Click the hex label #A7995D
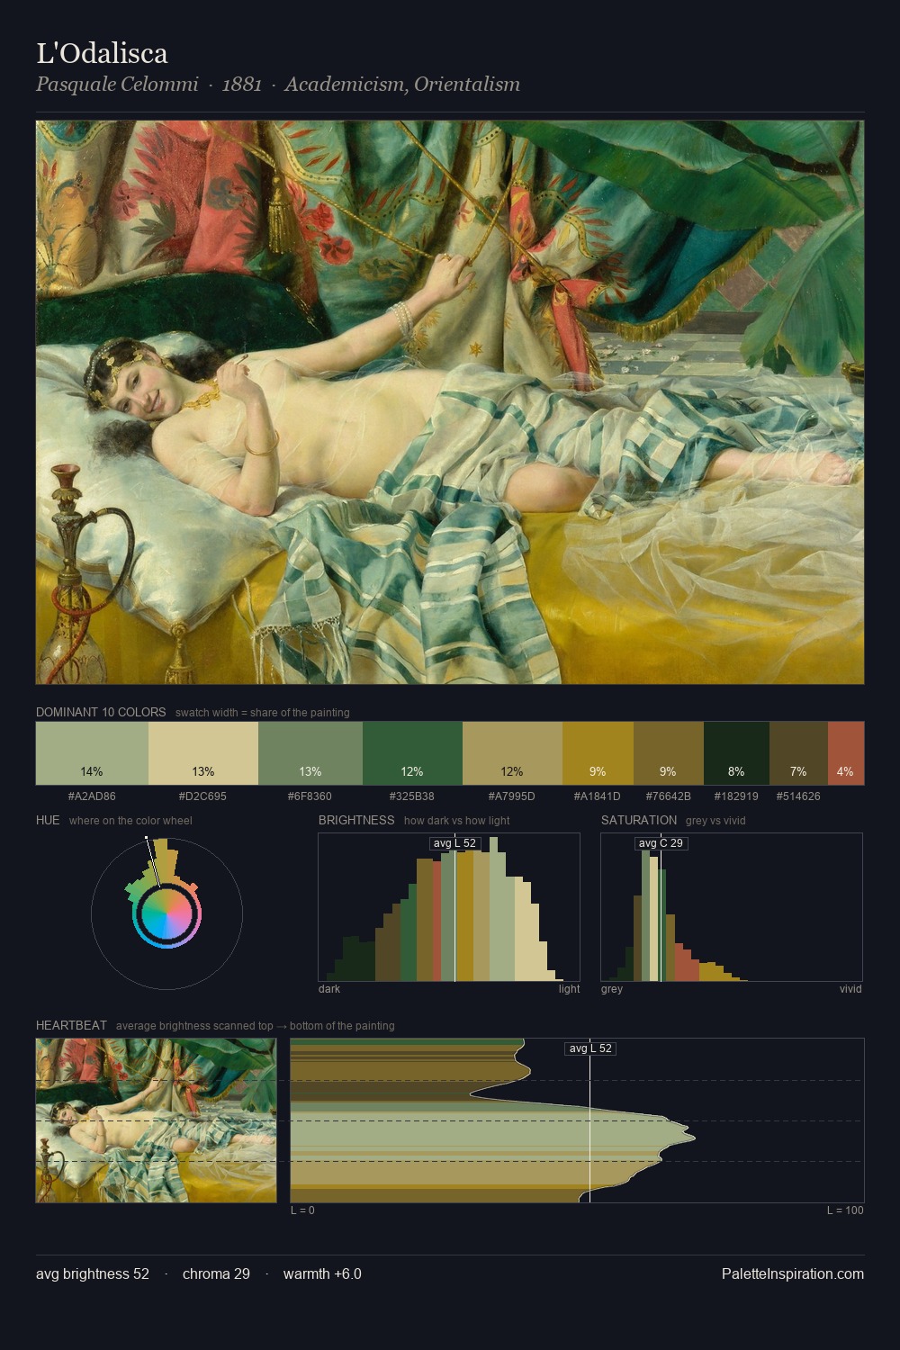 click(512, 796)
